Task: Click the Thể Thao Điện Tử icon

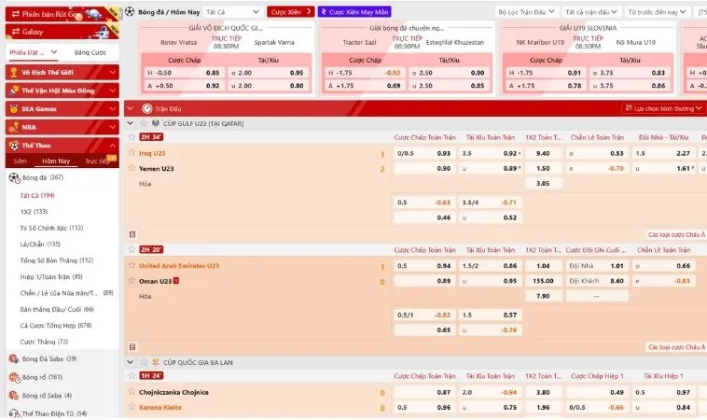Action: (x=14, y=413)
